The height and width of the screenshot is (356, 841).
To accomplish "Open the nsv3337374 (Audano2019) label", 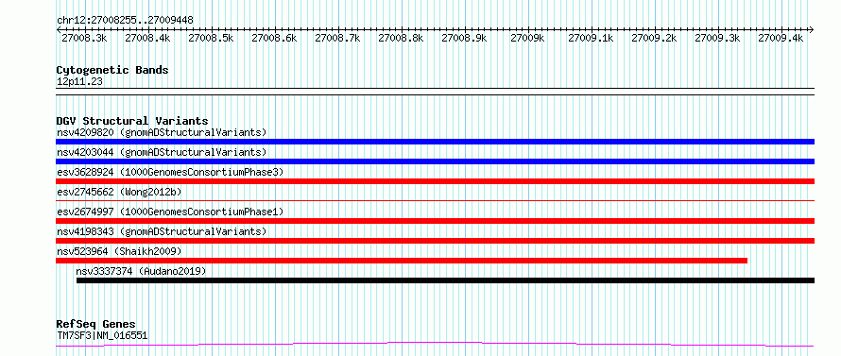I will (141, 271).
